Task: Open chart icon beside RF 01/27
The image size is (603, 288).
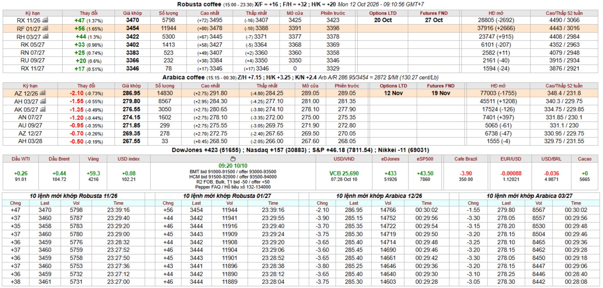Action: click(x=45, y=28)
